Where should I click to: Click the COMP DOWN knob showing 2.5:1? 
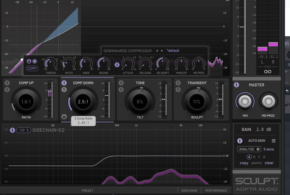click(83, 102)
